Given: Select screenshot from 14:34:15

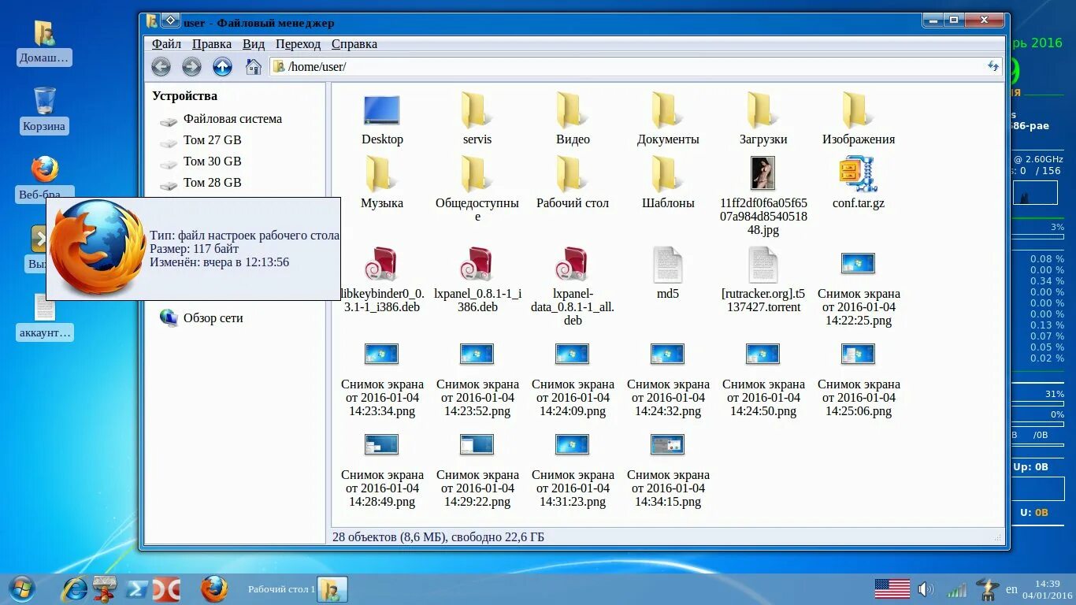Looking at the screenshot, I should click(668, 471).
